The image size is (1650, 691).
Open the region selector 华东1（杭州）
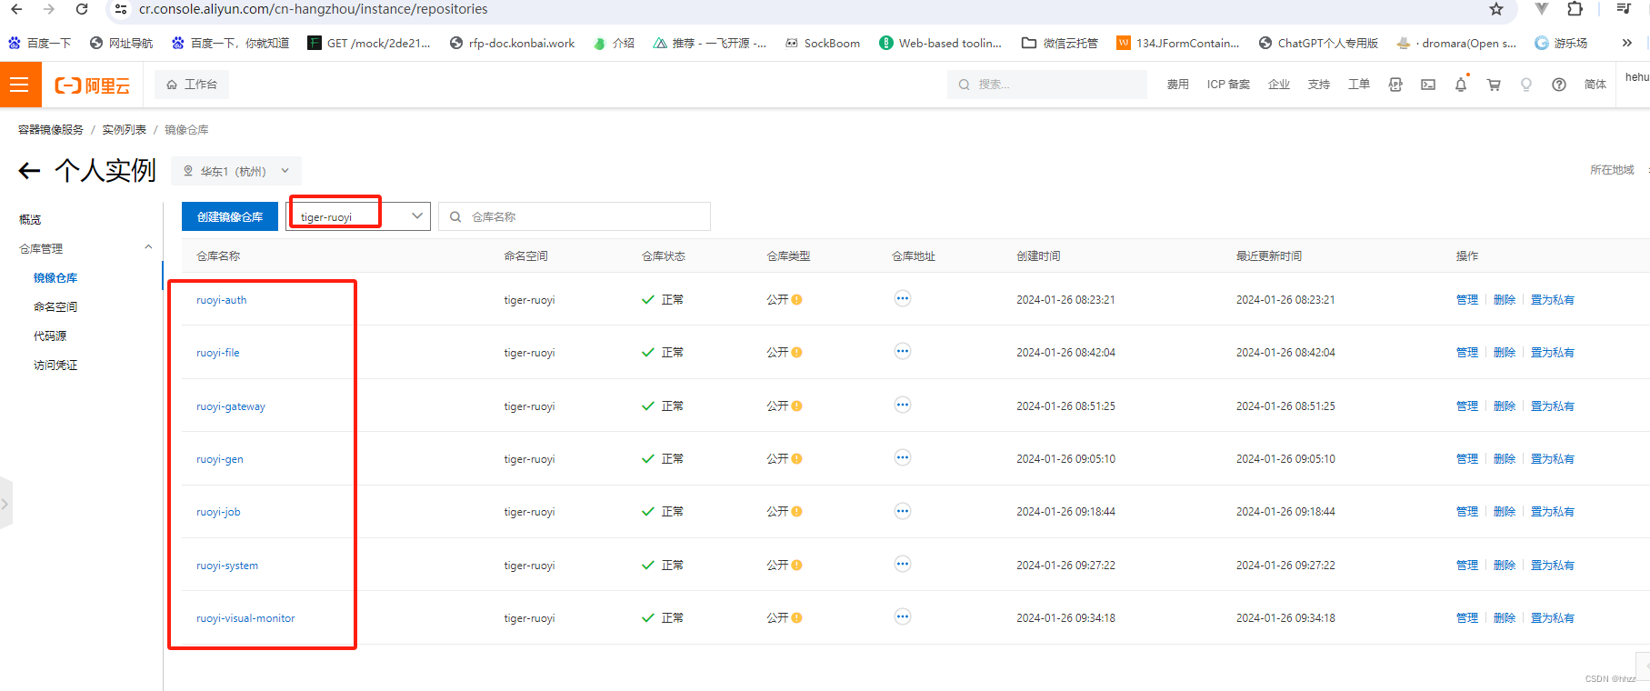tap(236, 171)
